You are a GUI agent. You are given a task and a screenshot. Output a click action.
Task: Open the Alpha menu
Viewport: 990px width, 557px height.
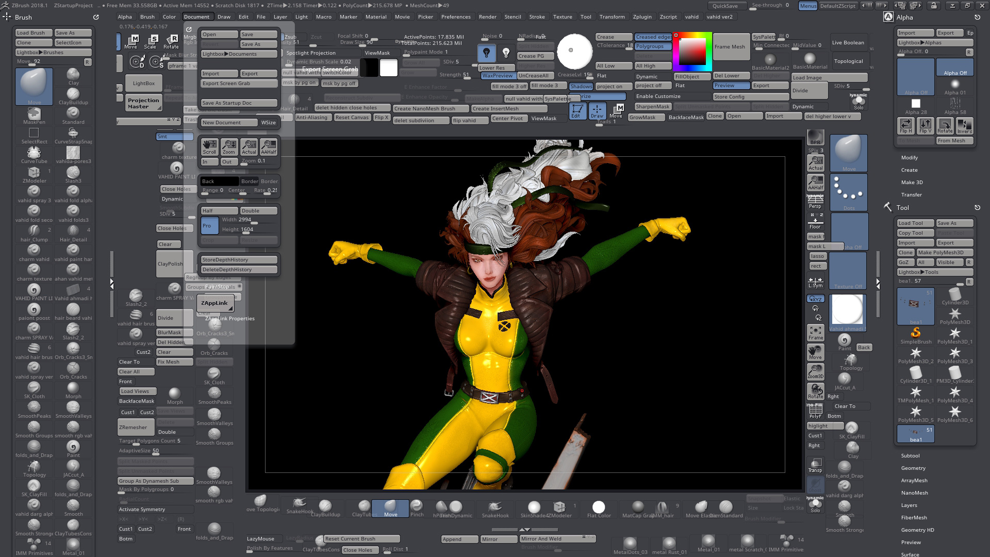tap(125, 17)
